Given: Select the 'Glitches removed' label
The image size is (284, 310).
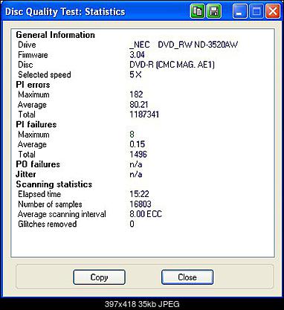Looking at the screenshot, I should (48, 224).
